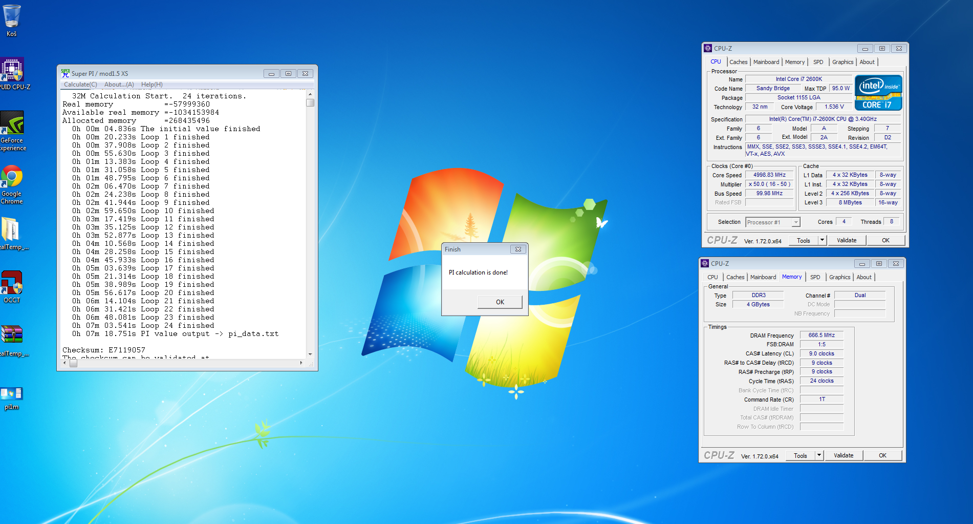Open GeForce Experience desktop icon
Viewport: 973px width, 524px height.
click(x=12, y=131)
